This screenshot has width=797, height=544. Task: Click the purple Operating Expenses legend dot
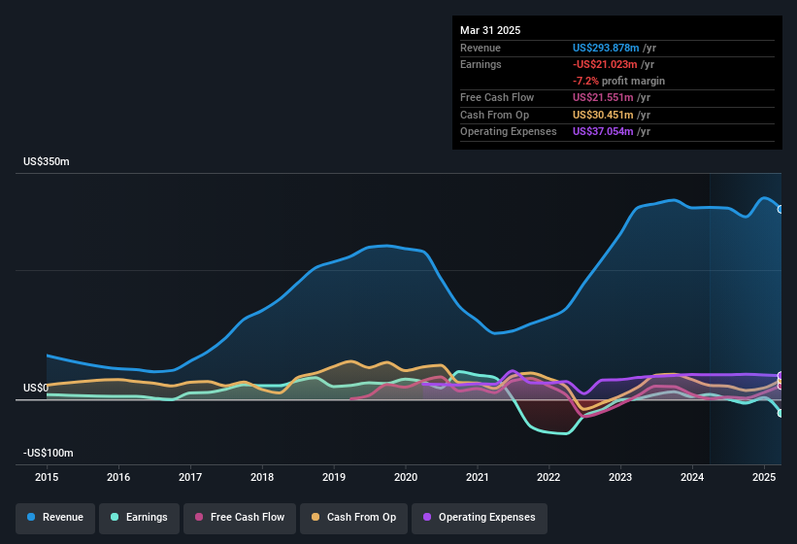click(x=427, y=517)
